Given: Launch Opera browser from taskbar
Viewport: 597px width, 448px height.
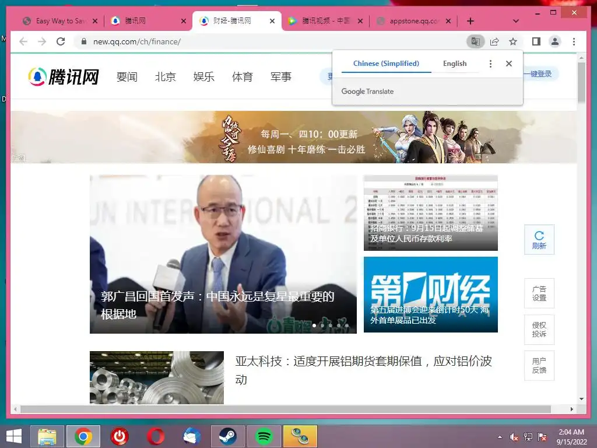Looking at the screenshot, I should click(x=156, y=436).
